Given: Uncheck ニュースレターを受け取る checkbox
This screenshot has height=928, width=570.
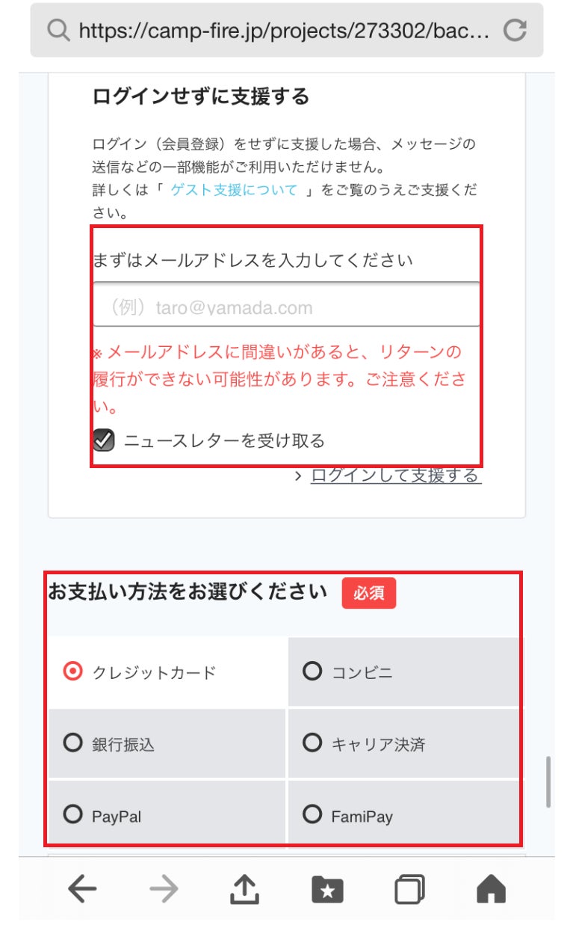Looking at the screenshot, I should [x=104, y=440].
